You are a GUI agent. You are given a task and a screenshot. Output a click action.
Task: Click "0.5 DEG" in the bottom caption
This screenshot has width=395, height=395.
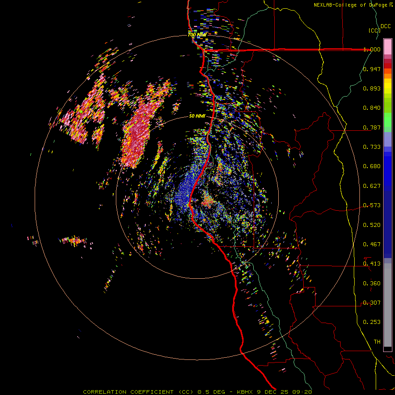(x=211, y=392)
